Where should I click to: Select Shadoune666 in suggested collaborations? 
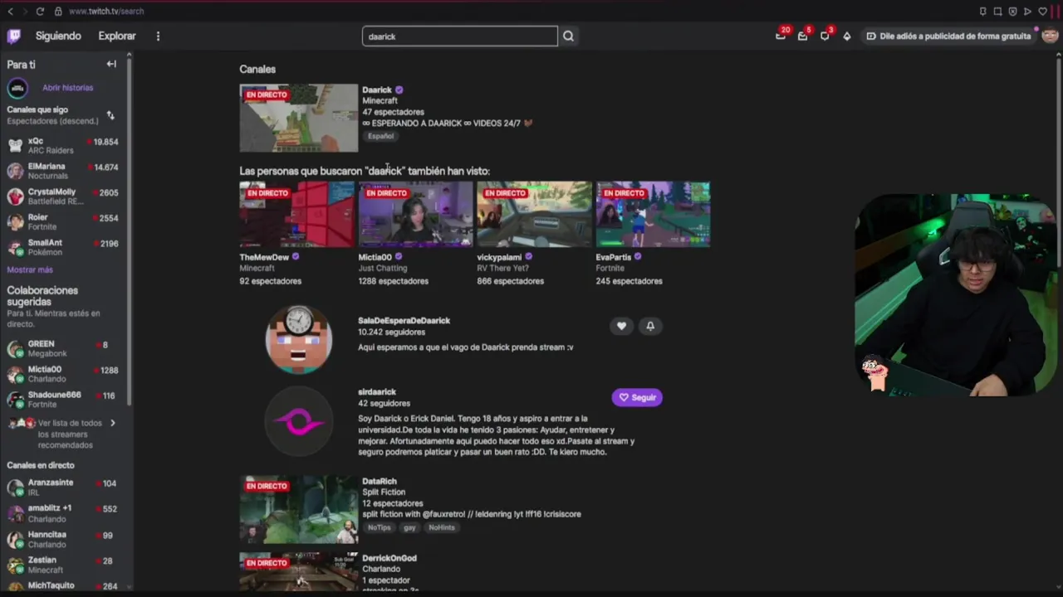coord(63,400)
